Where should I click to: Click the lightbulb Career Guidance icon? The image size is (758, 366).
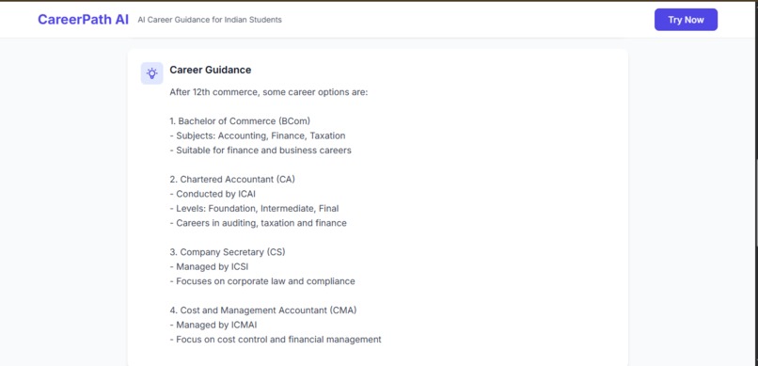151,73
